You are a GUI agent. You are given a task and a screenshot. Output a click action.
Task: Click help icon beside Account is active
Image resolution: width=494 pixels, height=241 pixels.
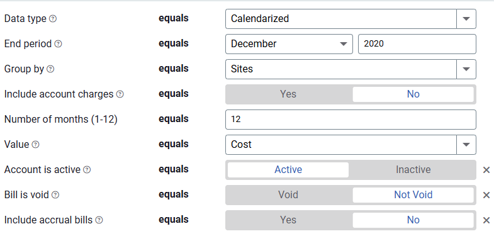tap(87, 170)
